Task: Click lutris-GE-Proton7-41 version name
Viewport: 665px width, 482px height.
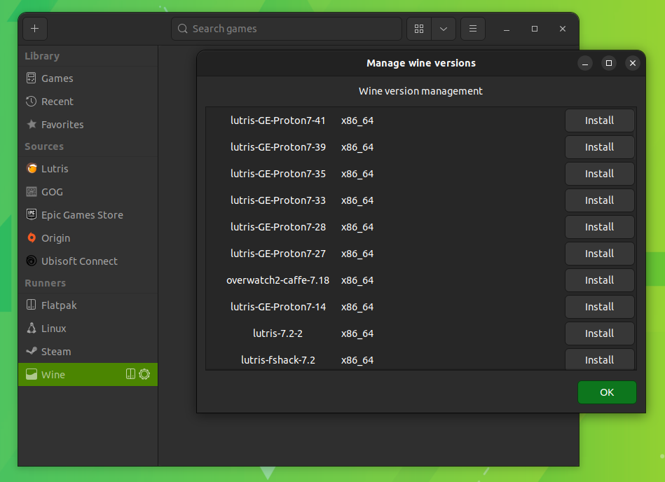Action: 277,120
